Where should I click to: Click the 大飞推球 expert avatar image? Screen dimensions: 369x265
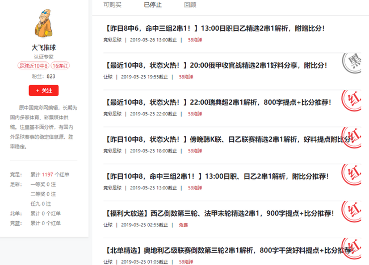tap(44, 24)
